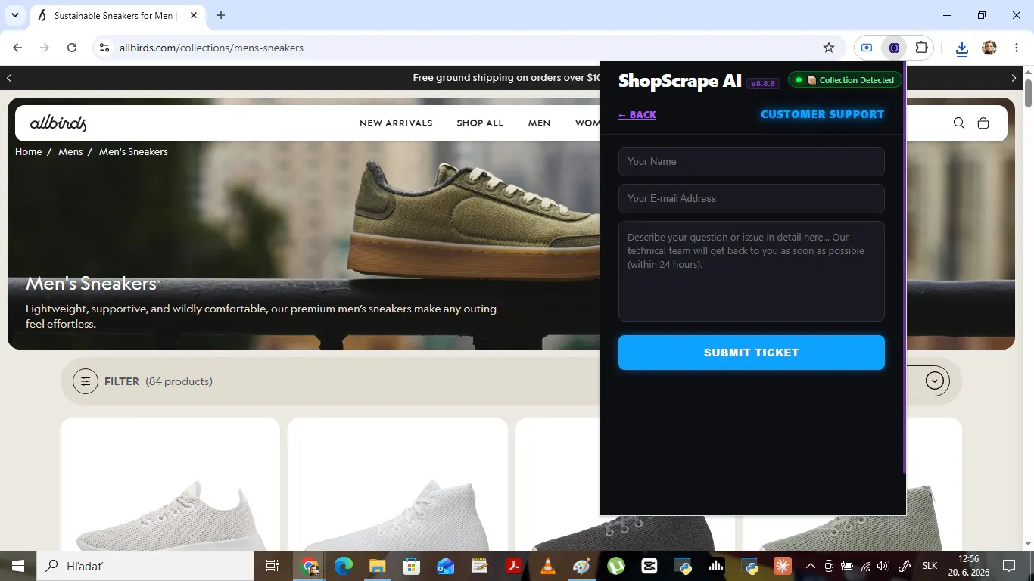
Task: Bookmark this page with the star icon
Action: click(x=829, y=48)
